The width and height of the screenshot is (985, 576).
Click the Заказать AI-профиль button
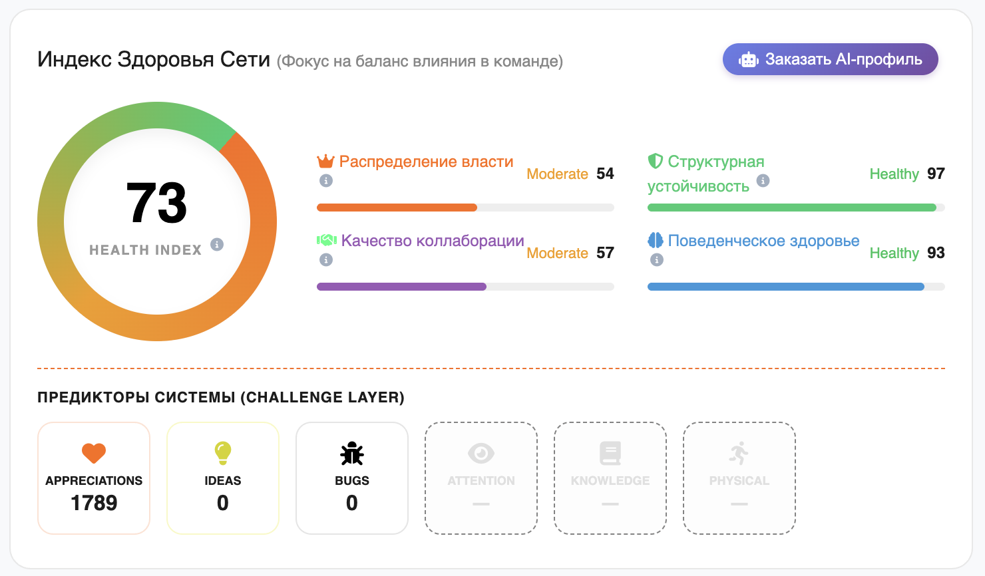(830, 59)
